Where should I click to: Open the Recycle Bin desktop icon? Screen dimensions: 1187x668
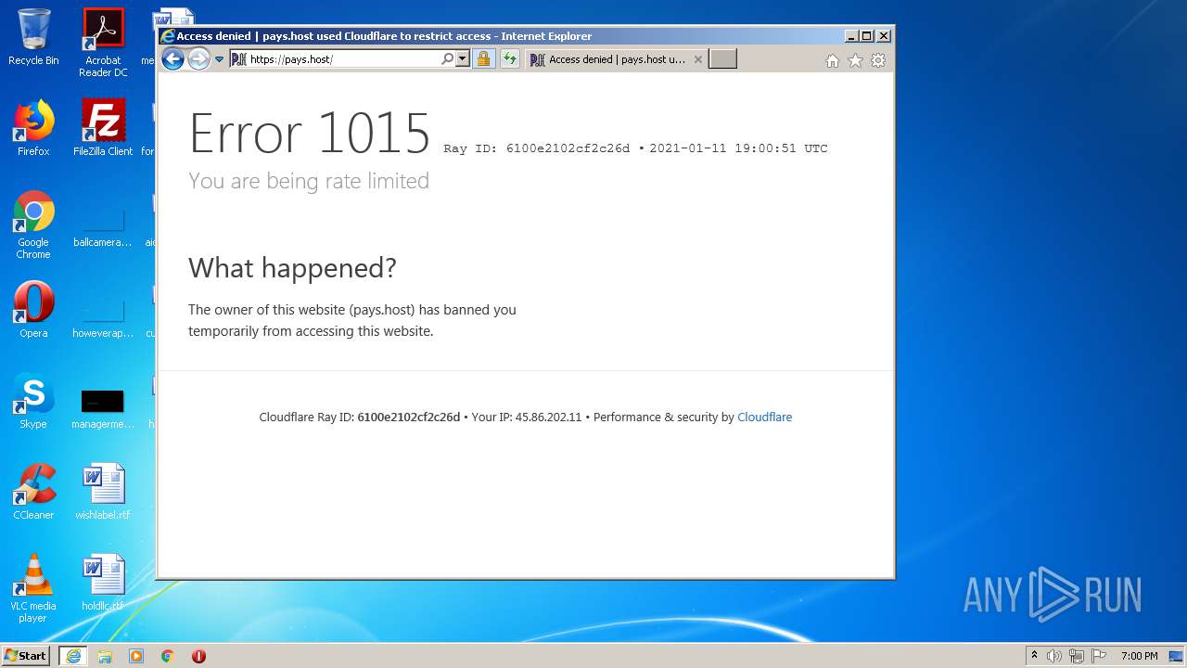tap(33, 37)
